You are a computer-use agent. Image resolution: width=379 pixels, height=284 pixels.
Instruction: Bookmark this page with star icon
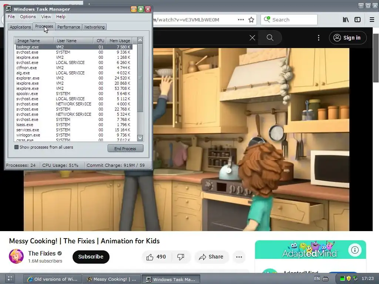point(251,20)
